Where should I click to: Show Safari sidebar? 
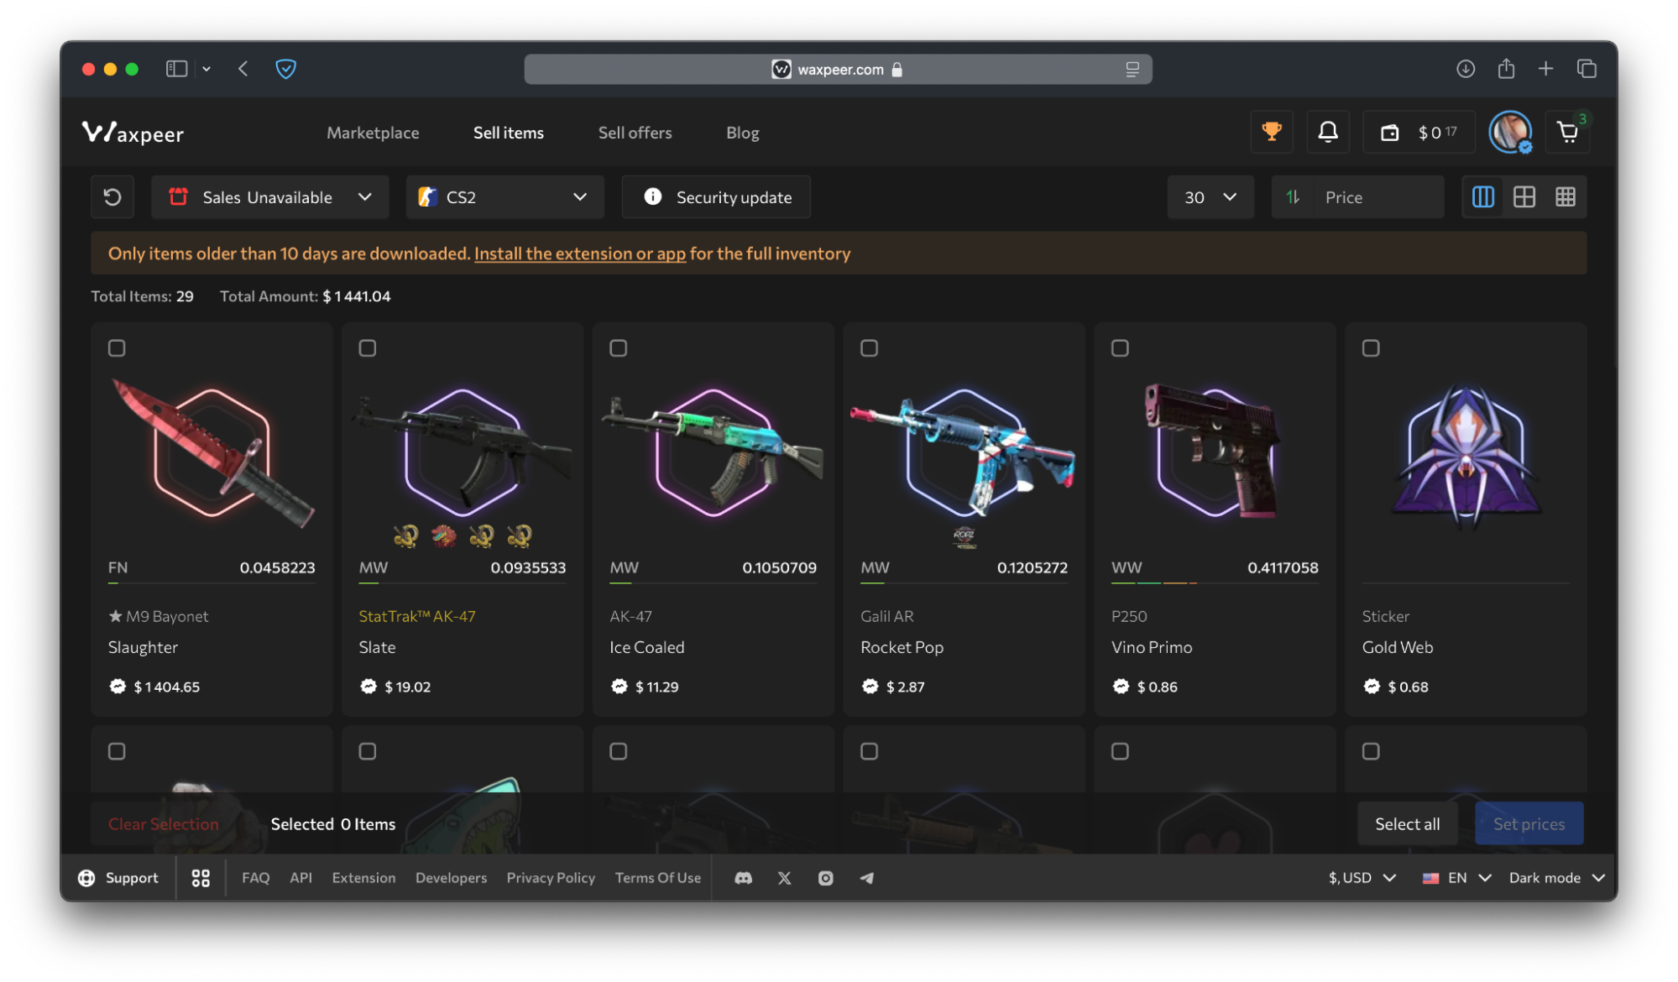pos(176,69)
